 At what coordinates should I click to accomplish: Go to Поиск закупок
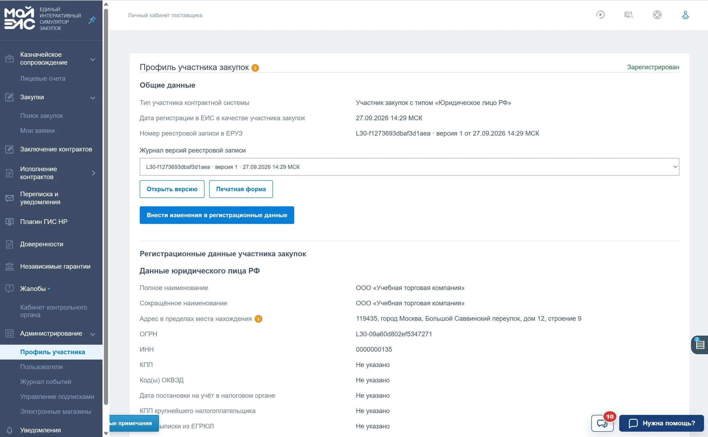[42, 116]
